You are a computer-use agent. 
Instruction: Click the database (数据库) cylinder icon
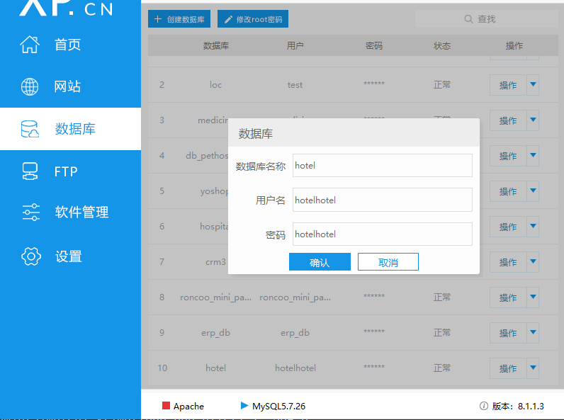pyautogui.click(x=30, y=129)
